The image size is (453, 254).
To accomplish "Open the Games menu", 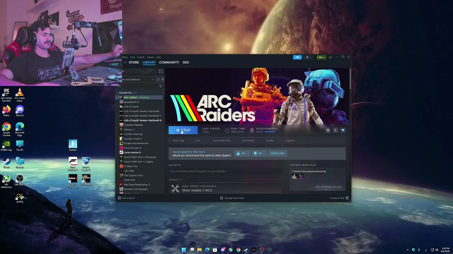I will coord(150,57).
